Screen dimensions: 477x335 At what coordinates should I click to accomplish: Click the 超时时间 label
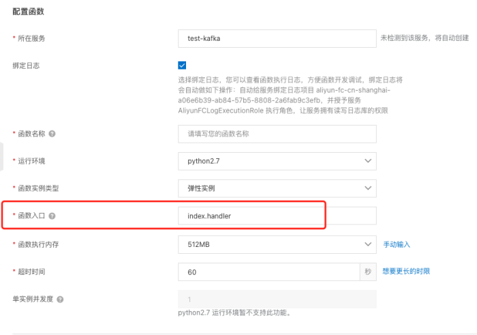point(31,272)
